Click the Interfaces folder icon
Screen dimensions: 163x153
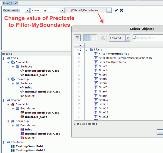(x=8, y=142)
